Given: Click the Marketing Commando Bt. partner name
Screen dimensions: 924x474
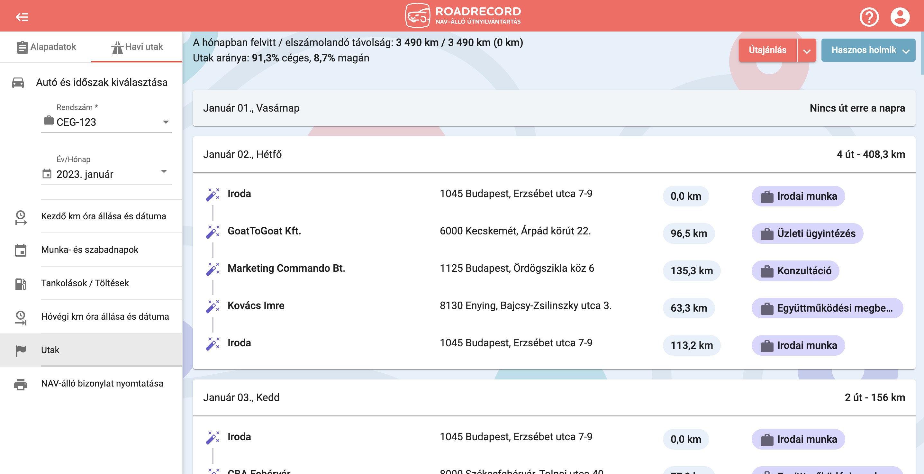Looking at the screenshot, I should pos(286,269).
